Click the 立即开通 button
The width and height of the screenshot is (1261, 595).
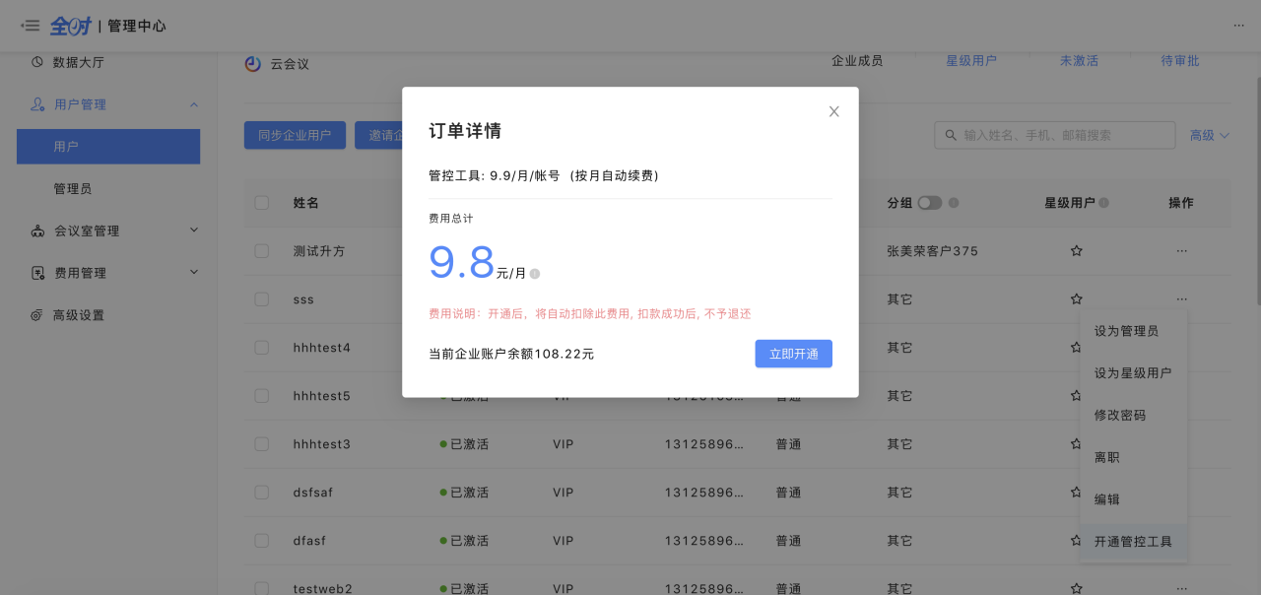pos(793,354)
